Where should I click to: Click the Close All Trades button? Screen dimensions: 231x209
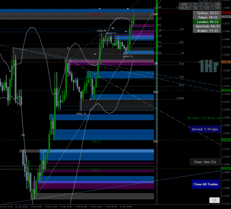pyautogui.click(x=206, y=184)
